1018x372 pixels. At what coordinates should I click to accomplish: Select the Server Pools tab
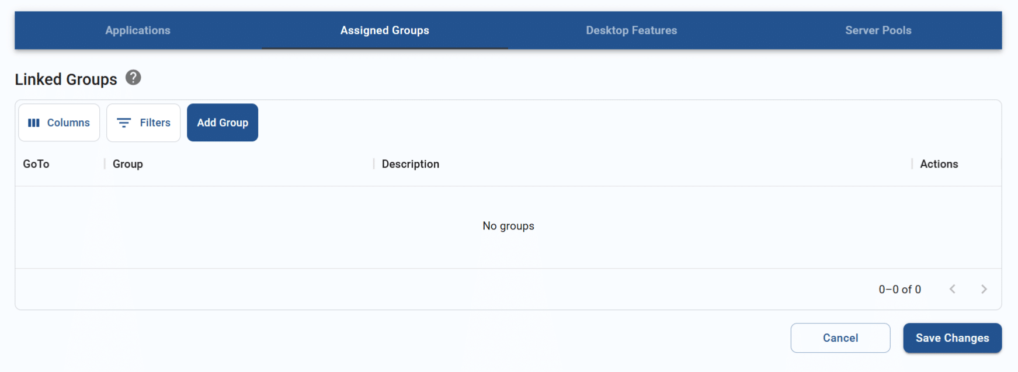point(878,30)
